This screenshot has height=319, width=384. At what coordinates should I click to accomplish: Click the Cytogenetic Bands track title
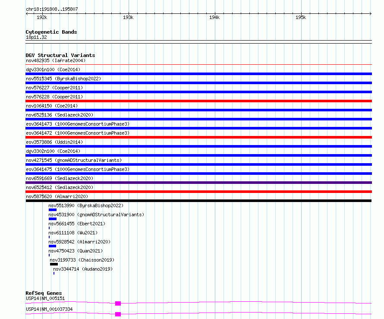tap(51, 32)
